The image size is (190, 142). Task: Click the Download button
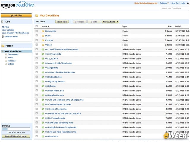click(x=80, y=22)
